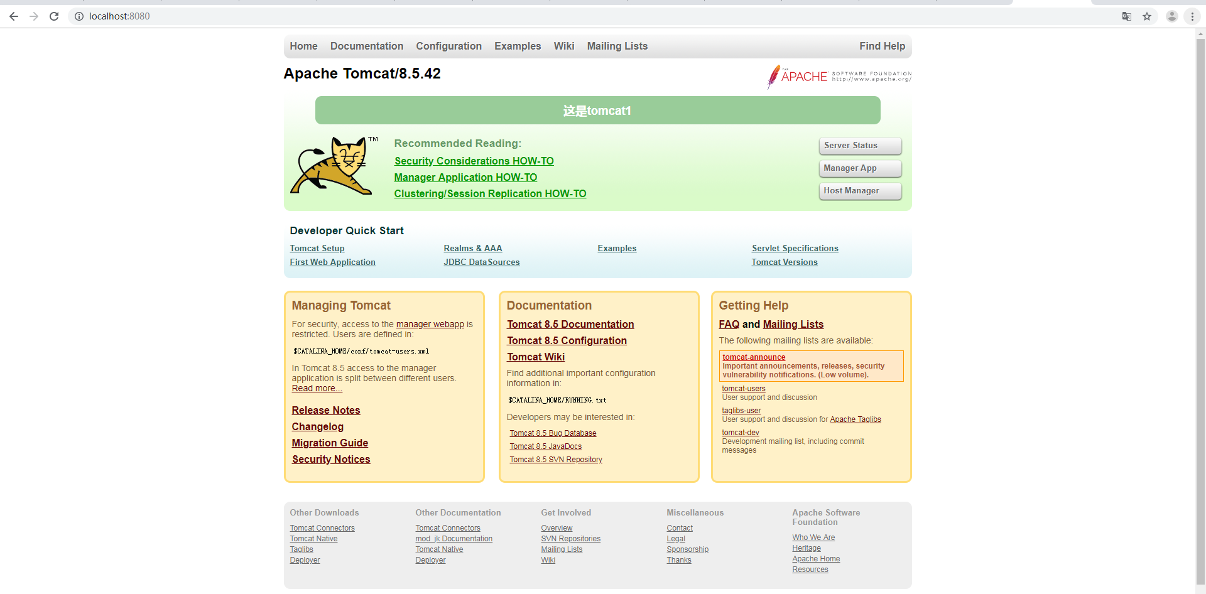1206x594 pixels.
Task: Open Tomcat Setup quick start link
Action: point(317,249)
